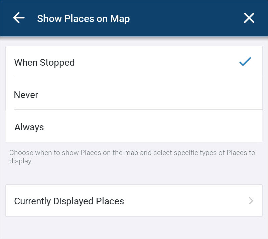This screenshot has width=268, height=239.
Task: Tap the Never row label text
Action: 26,95
